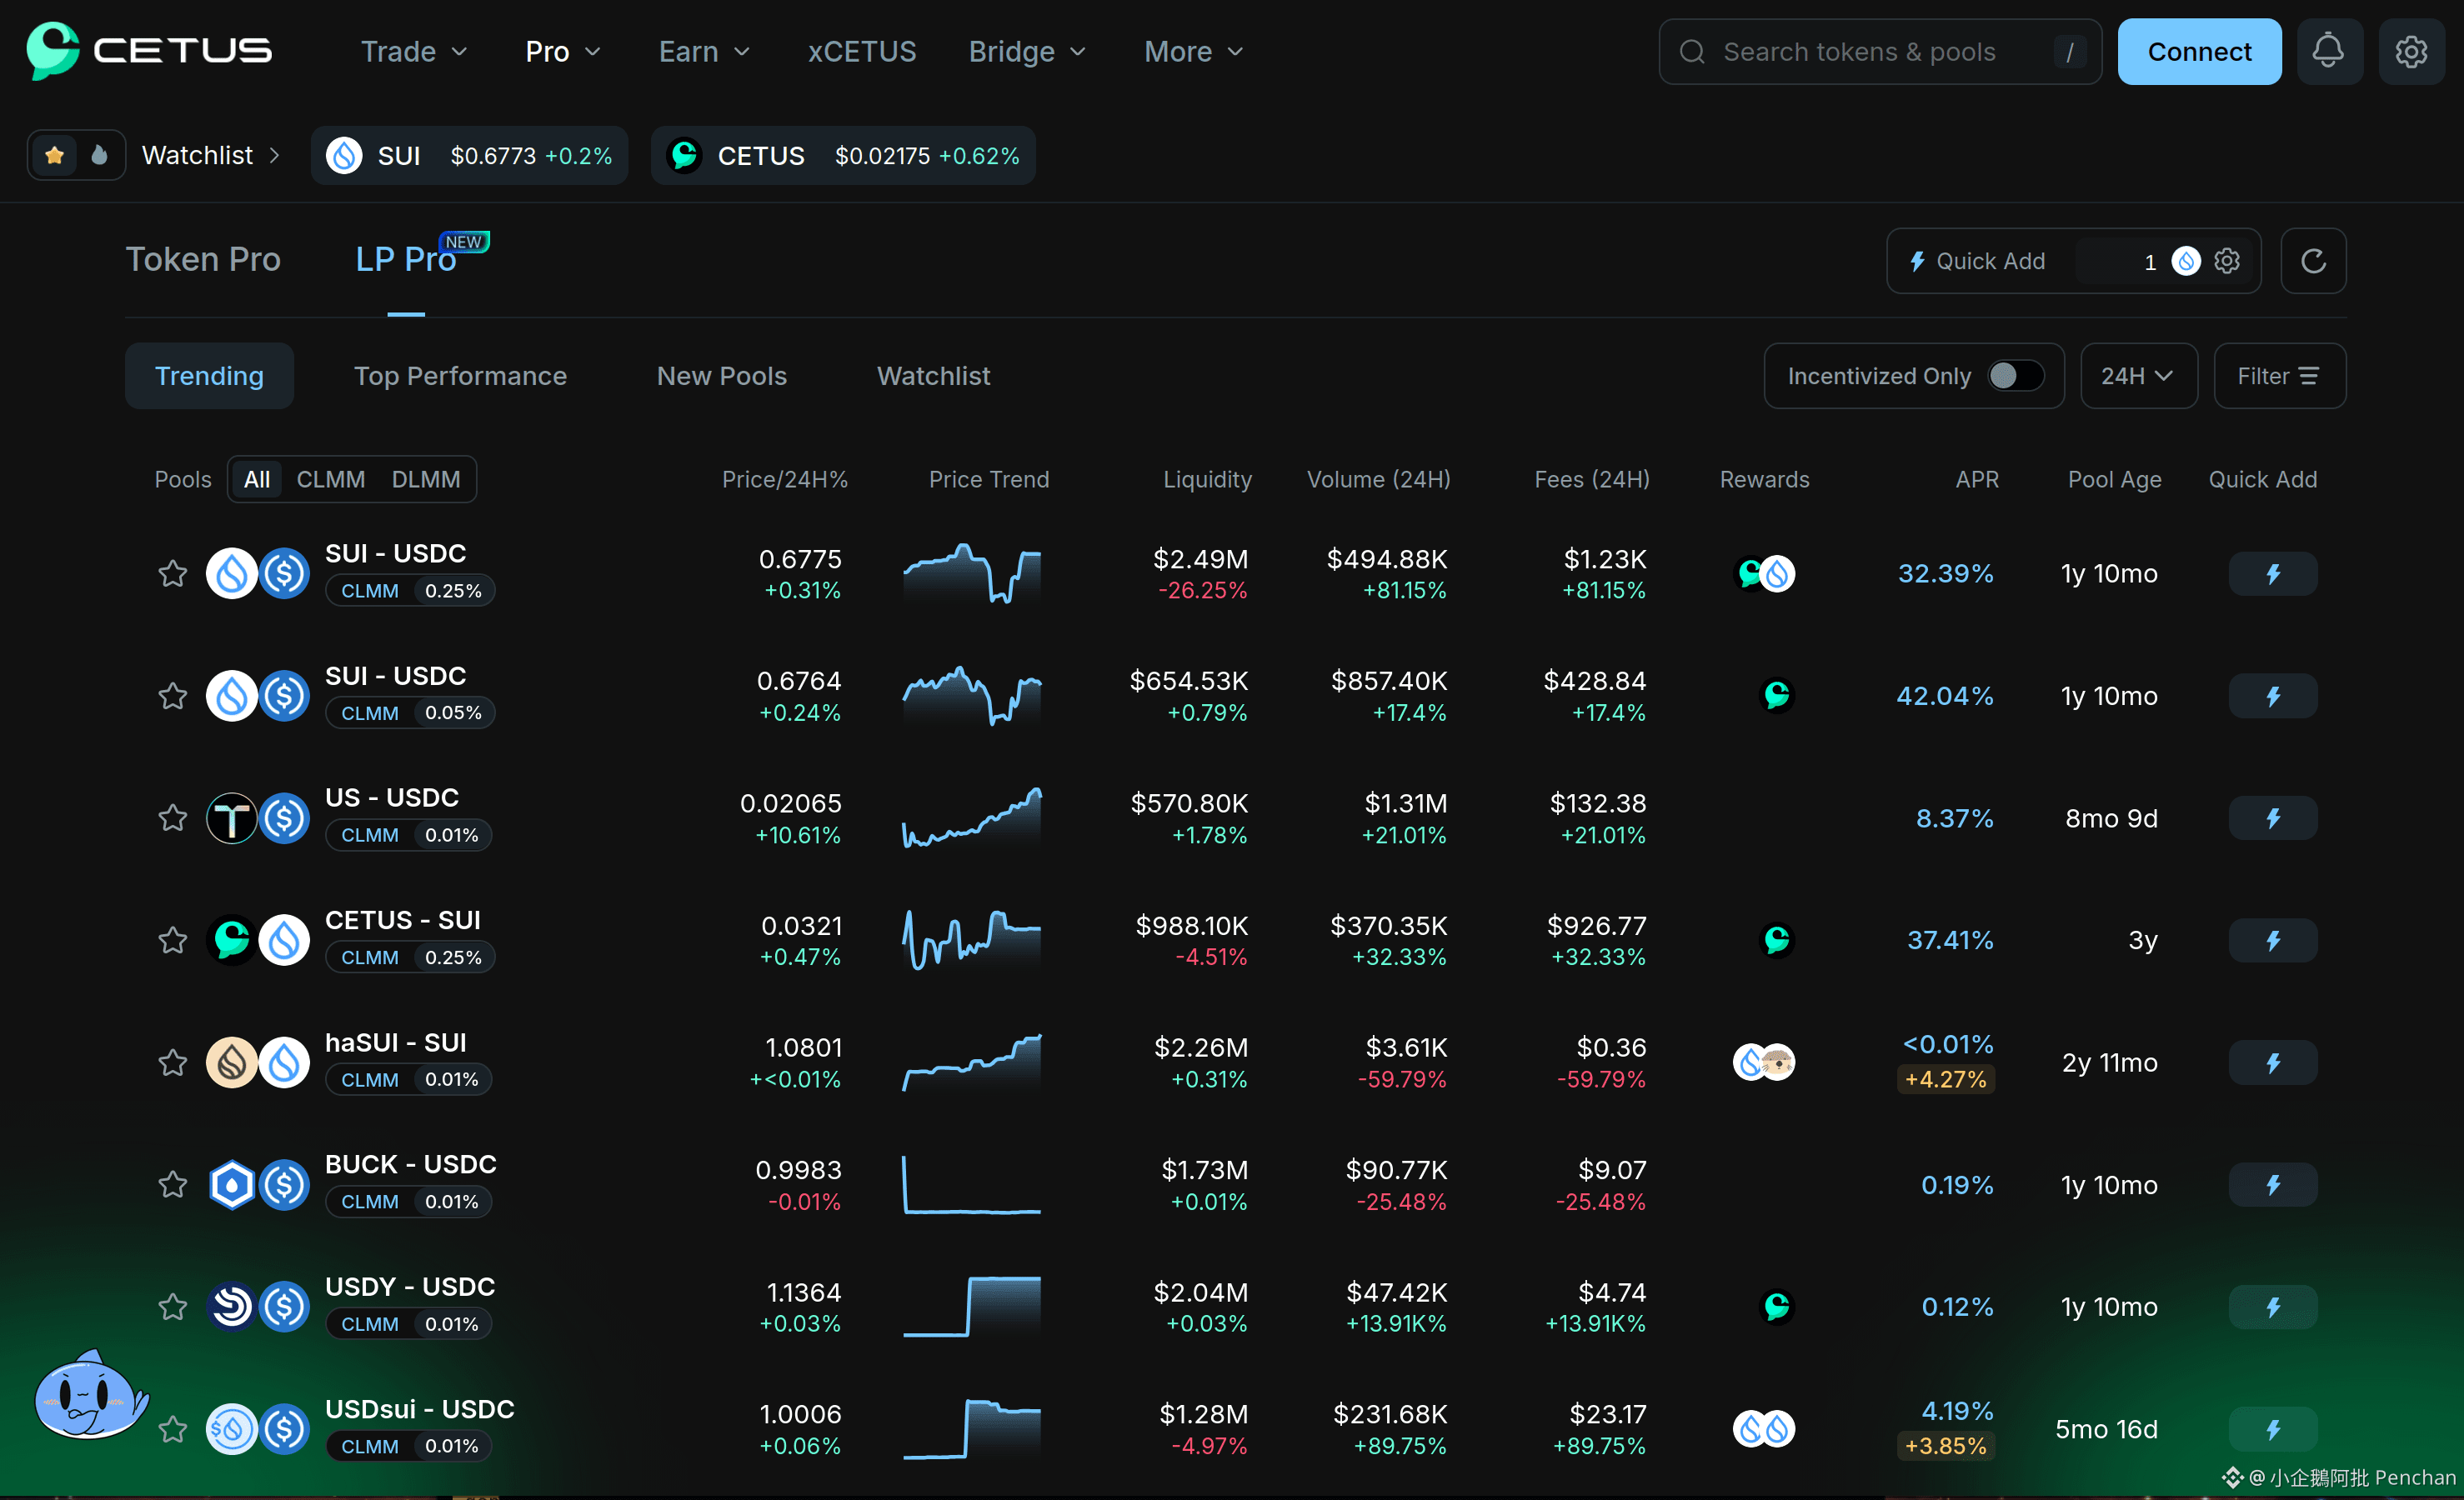Viewport: 2464px width, 1500px height.
Task: Add US - USDC pool to watchlist
Action: tap(173, 818)
